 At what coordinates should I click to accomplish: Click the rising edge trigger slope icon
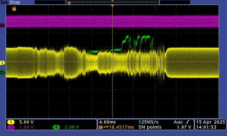click(x=188, y=122)
